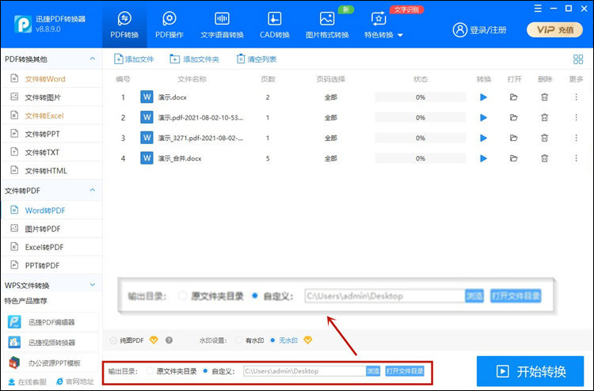The width and height of the screenshot is (594, 391).
Task: Select 有水印 watermark radio
Action: point(238,340)
